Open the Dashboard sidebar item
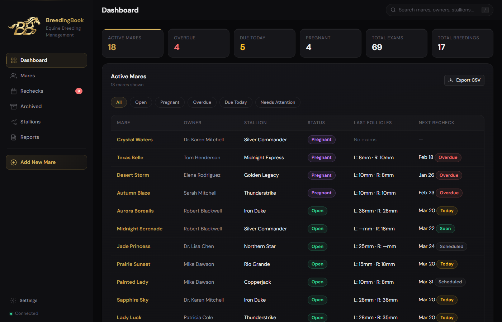This screenshot has width=502, height=322. point(46,60)
